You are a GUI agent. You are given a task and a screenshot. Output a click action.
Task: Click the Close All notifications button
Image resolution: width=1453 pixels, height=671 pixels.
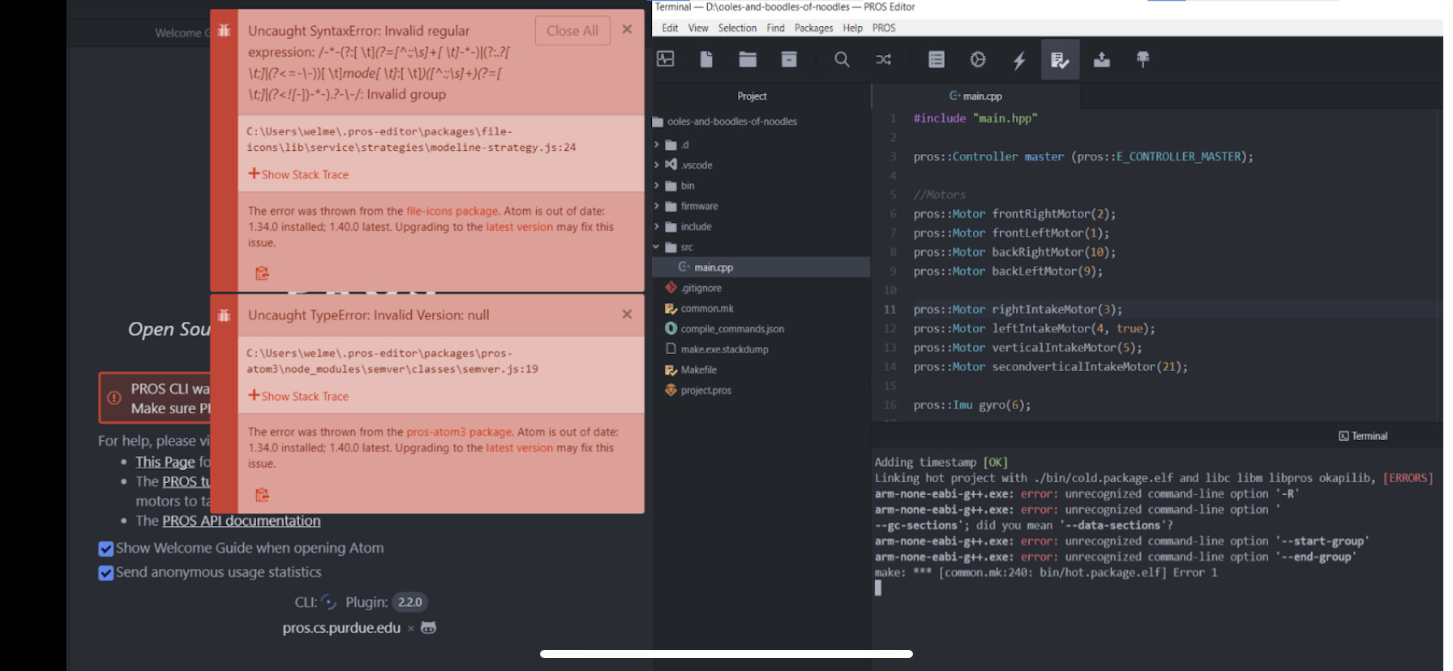click(x=572, y=31)
